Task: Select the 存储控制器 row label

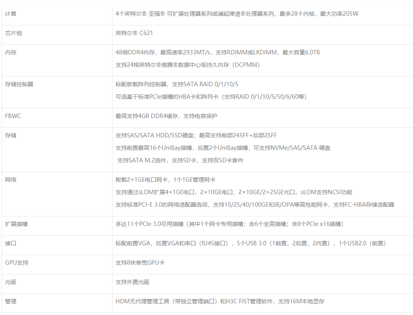Action: click(x=19, y=84)
